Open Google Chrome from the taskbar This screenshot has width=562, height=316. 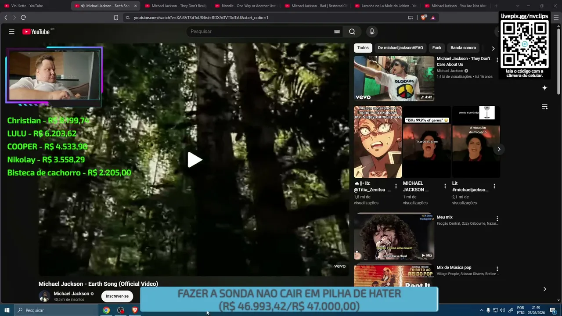pos(106,310)
